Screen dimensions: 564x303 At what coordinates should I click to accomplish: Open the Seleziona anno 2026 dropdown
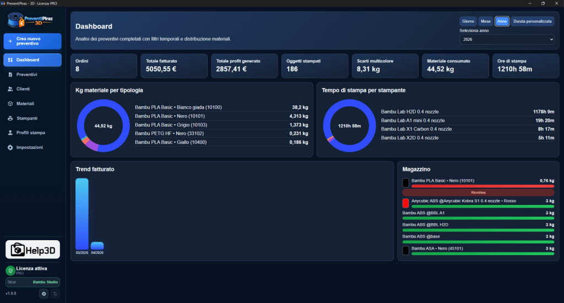507,40
